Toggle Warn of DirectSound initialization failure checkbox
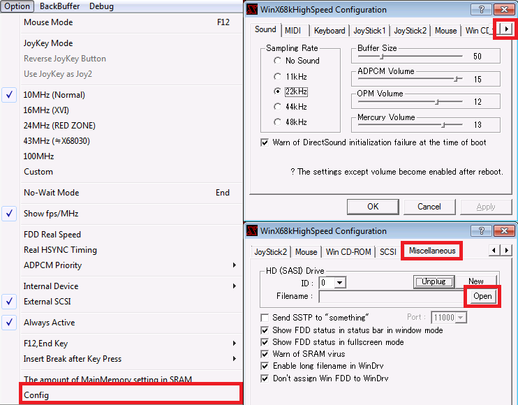Image resolution: width=518 pixels, height=405 pixels. coord(265,142)
